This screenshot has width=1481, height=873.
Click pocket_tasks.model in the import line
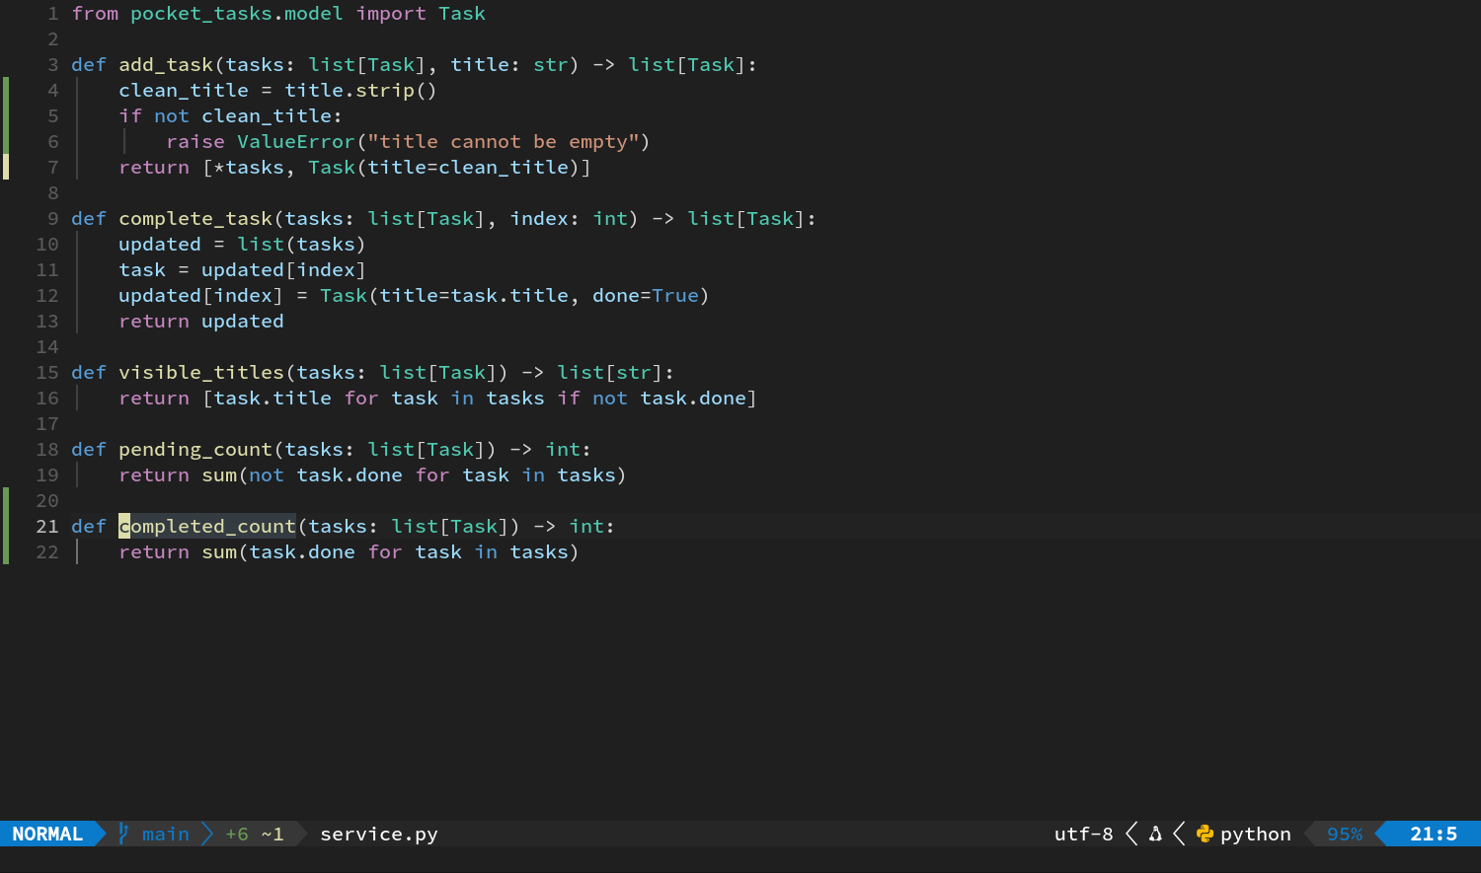tap(237, 14)
